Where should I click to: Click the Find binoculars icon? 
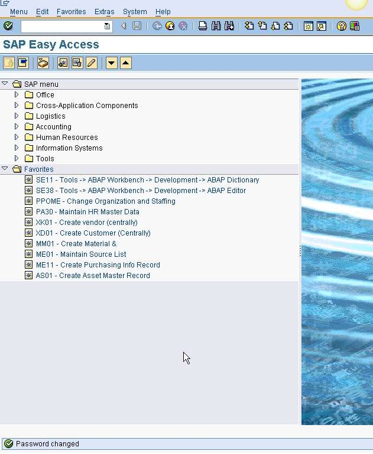pyautogui.click(x=216, y=26)
